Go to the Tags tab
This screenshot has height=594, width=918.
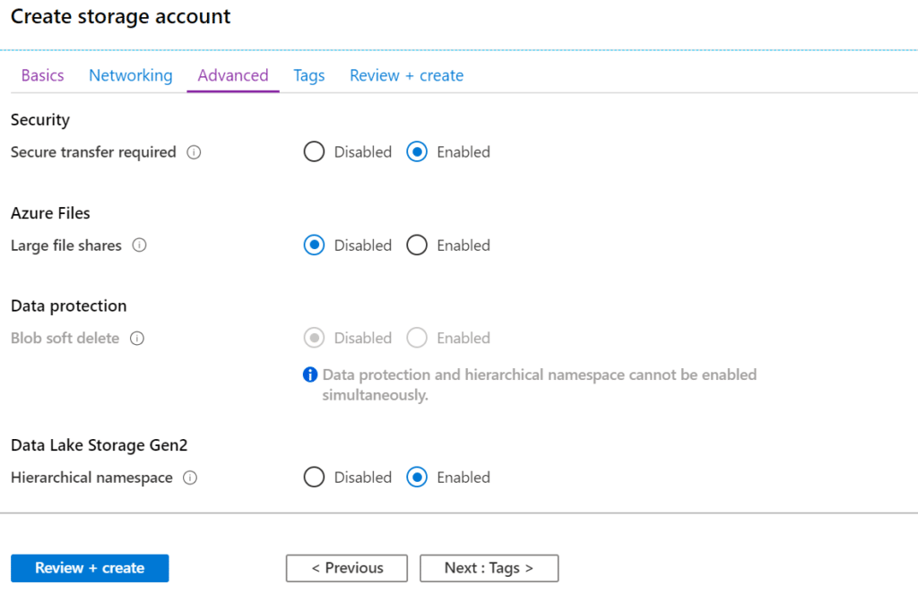pos(309,75)
